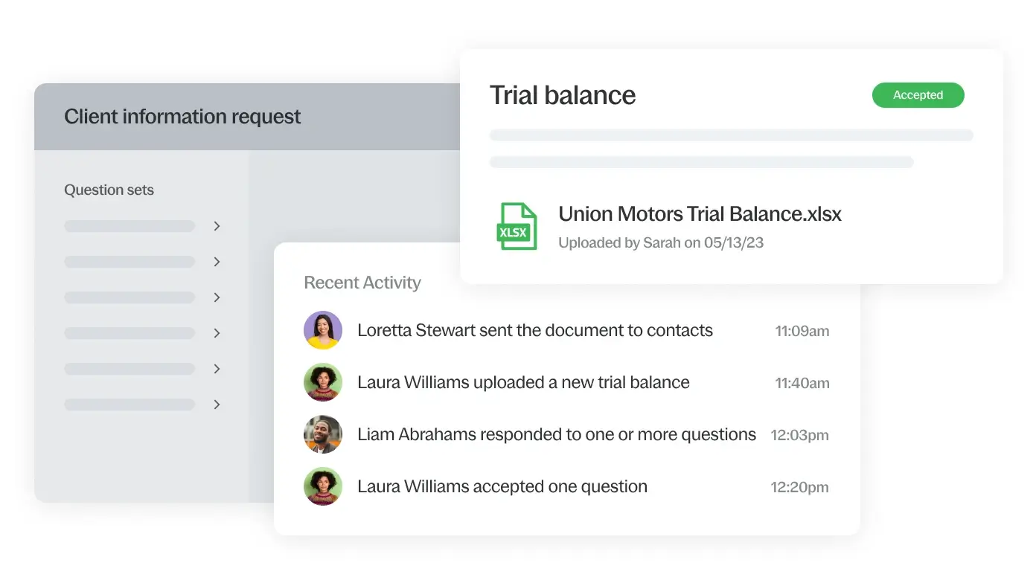Viewport: 1036px width, 583px height.
Task: Expand the fifth question set chevron
Action: click(217, 369)
